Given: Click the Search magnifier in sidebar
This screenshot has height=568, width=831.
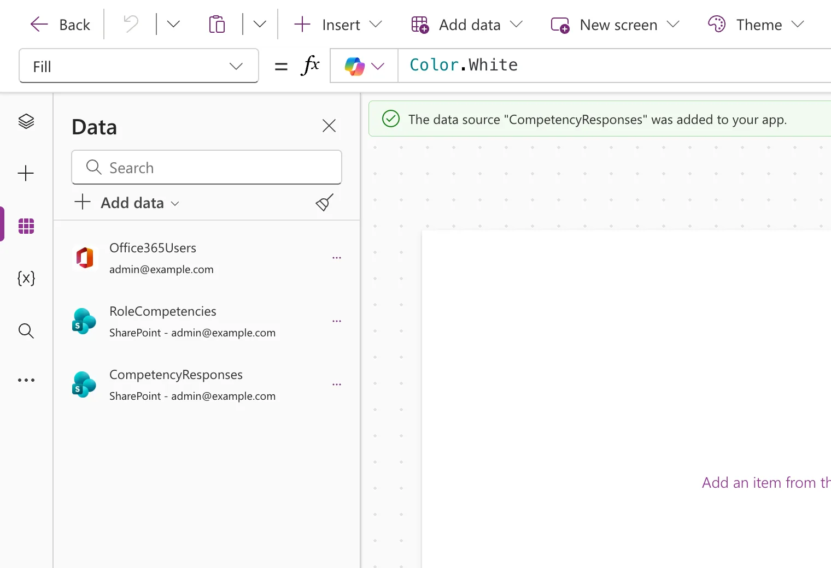Looking at the screenshot, I should [x=26, y=331].
